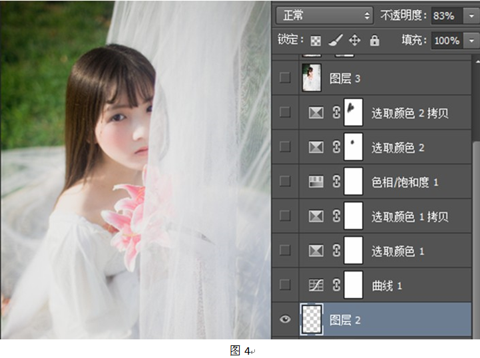Open the 填充 slider dropdown arrow

[x=471, y=40]
